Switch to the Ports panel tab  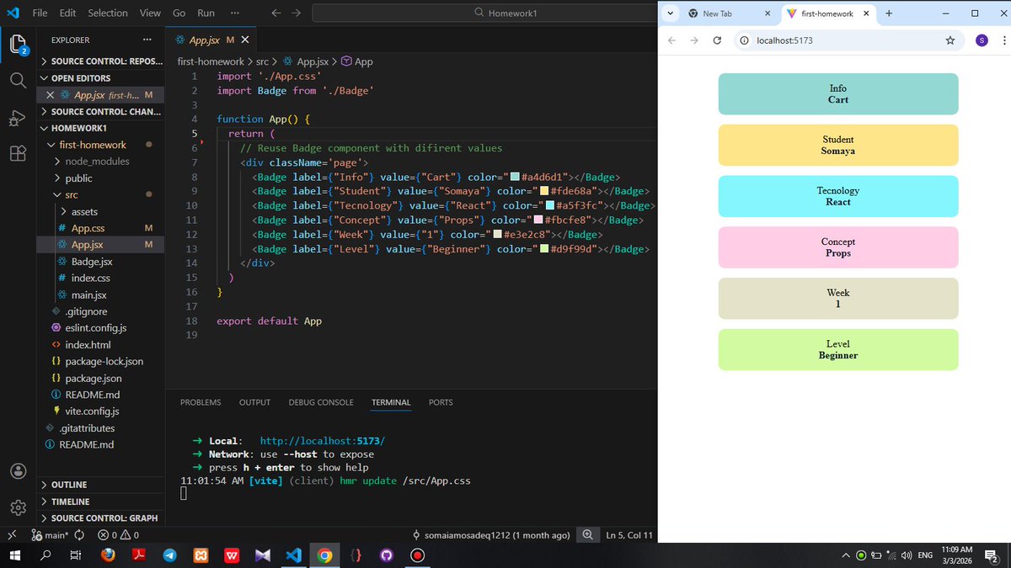441,402
